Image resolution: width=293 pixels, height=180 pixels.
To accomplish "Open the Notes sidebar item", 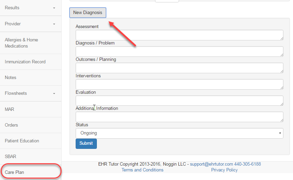I will coord(11,78).
